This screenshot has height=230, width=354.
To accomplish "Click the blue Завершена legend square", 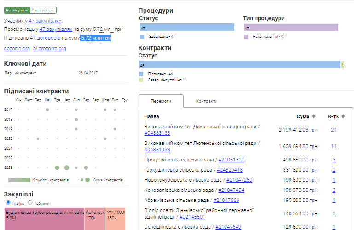I will click(x=142, y=36).
